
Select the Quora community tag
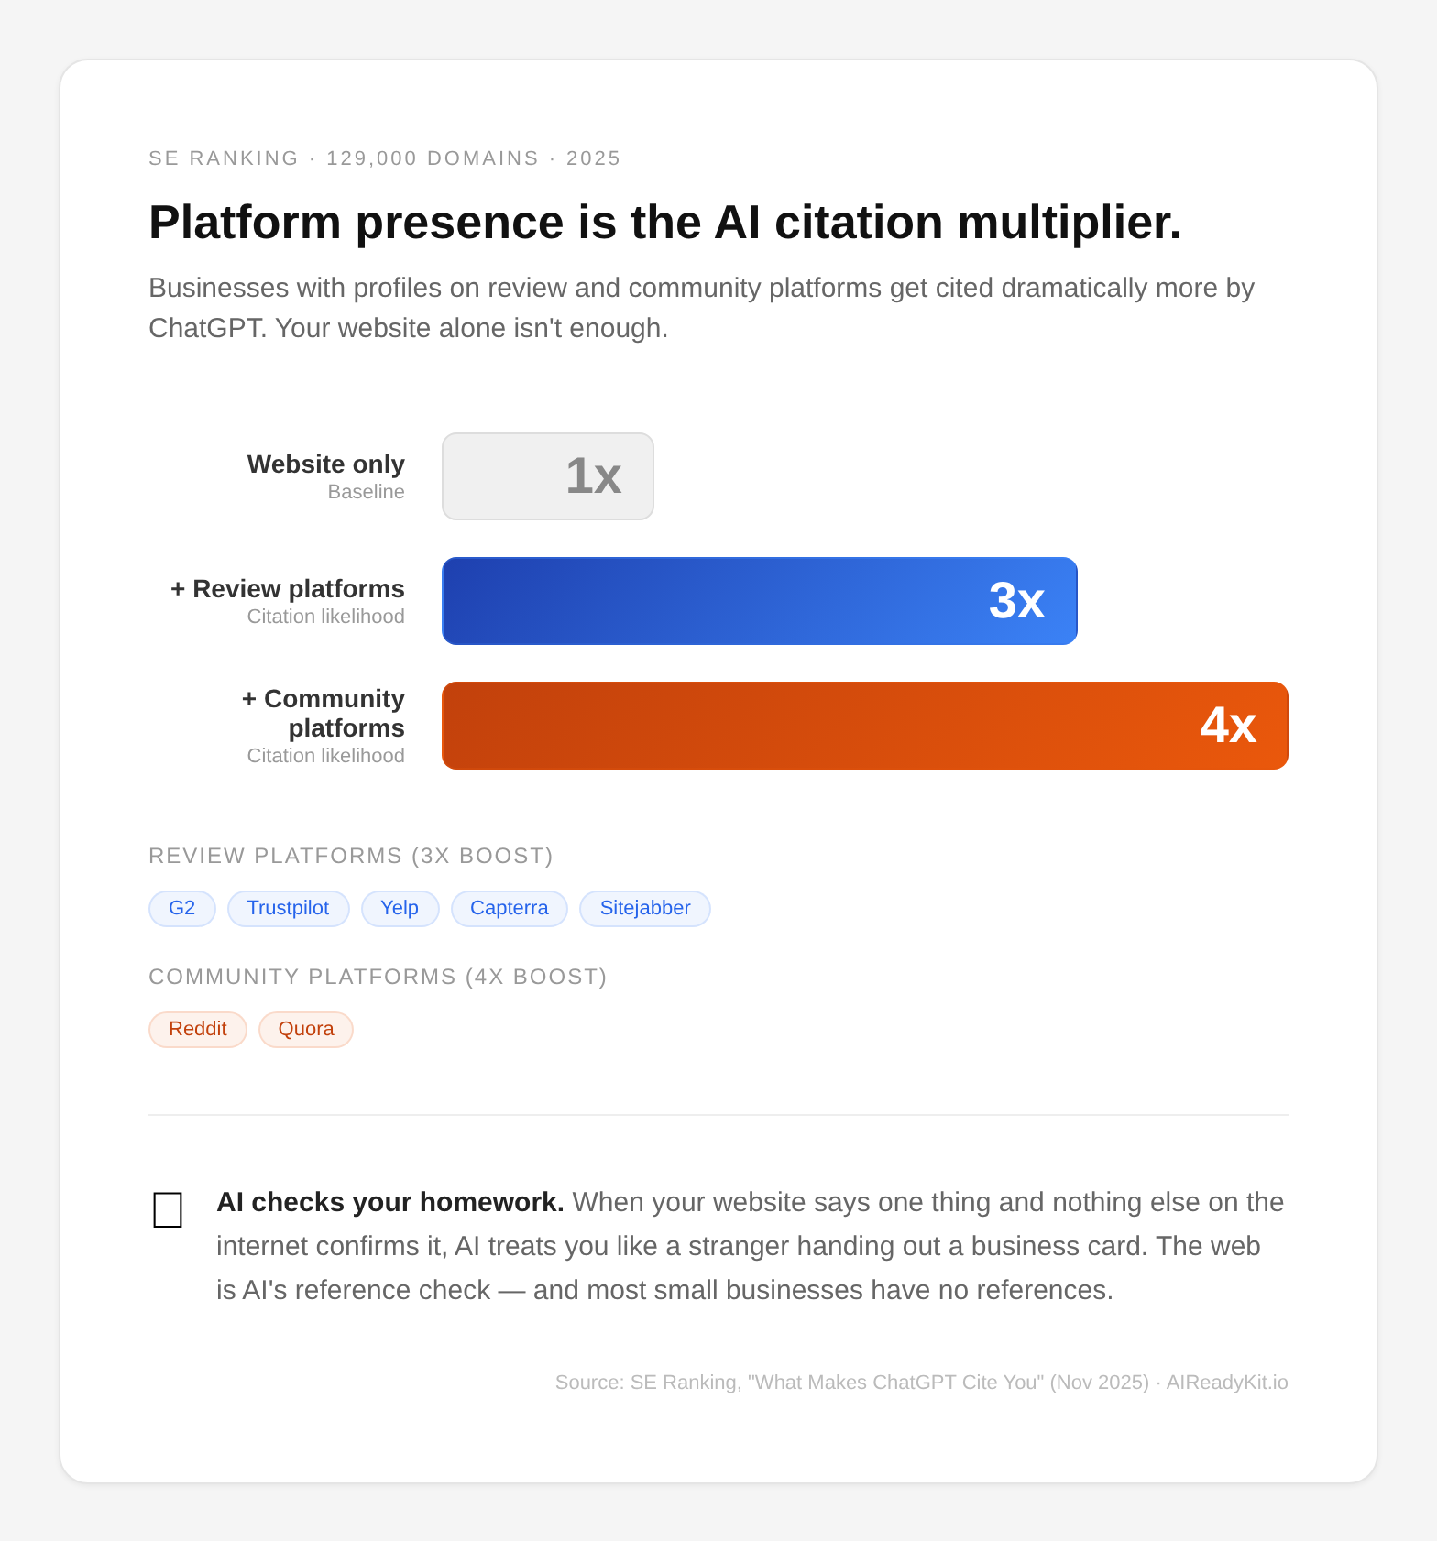pyautogui.click(x=305, y=1029)
